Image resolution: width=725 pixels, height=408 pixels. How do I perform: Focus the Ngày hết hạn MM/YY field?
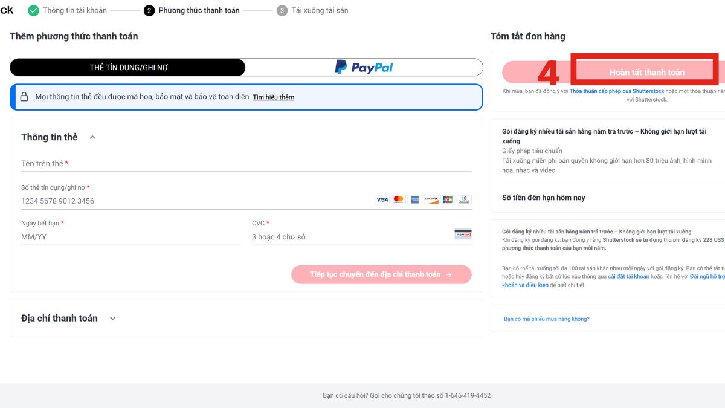(130, 237)
